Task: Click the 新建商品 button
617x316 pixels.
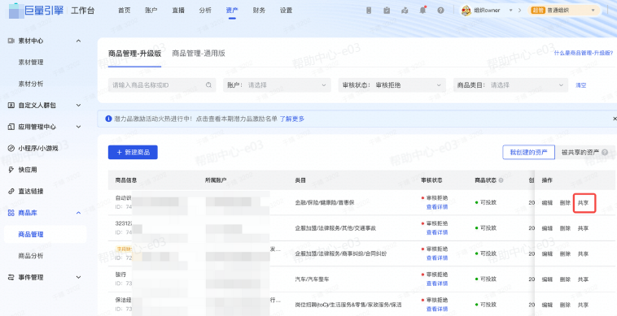Action: [133, 152]
